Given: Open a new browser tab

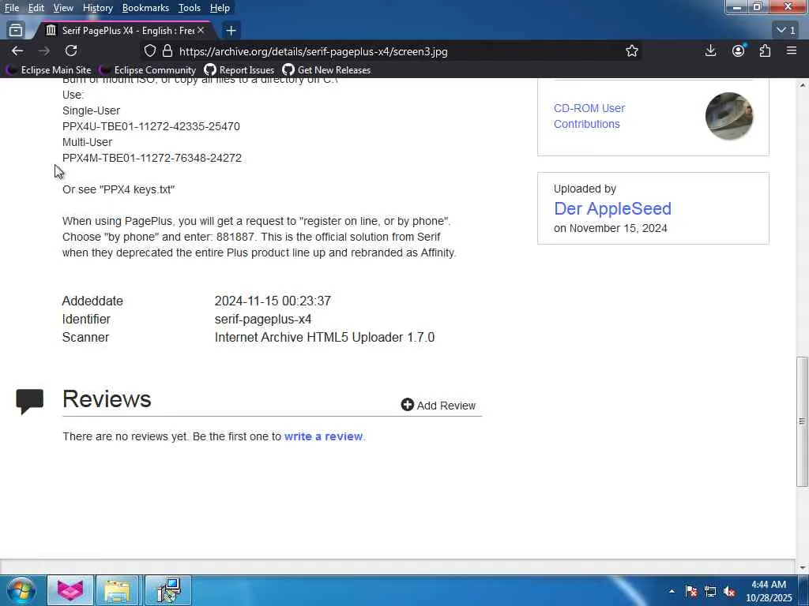Looking at the screenshot, I should tap(231, 31).
